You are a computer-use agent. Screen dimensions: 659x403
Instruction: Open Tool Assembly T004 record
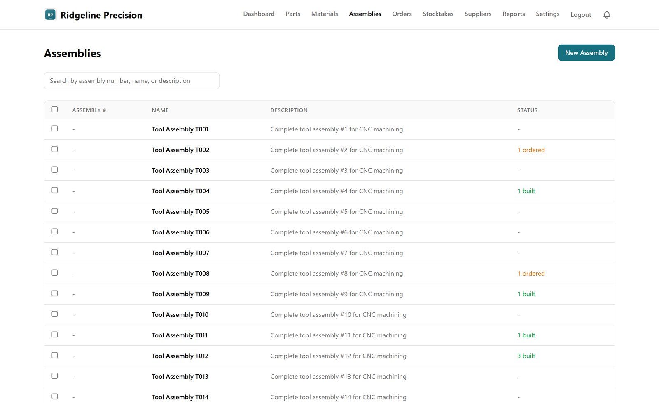click(180, 191)
